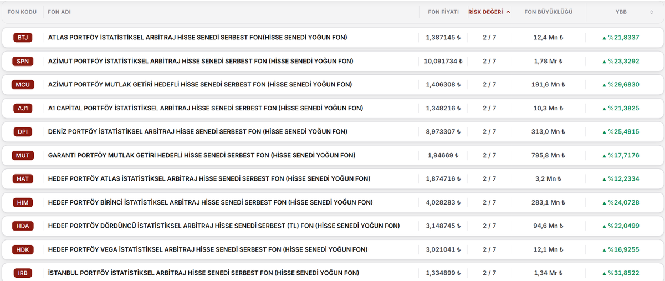The width and height of the screenshot is (665, 281).
Task: Select the price value 1,406308 ₺
Action: pyautogui.click(x=443, y=85)
